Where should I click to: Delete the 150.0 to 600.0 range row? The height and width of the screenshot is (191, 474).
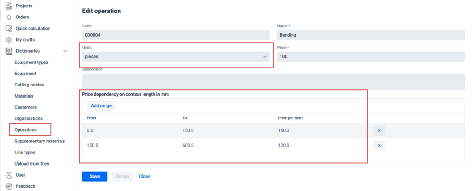(379, 146)
